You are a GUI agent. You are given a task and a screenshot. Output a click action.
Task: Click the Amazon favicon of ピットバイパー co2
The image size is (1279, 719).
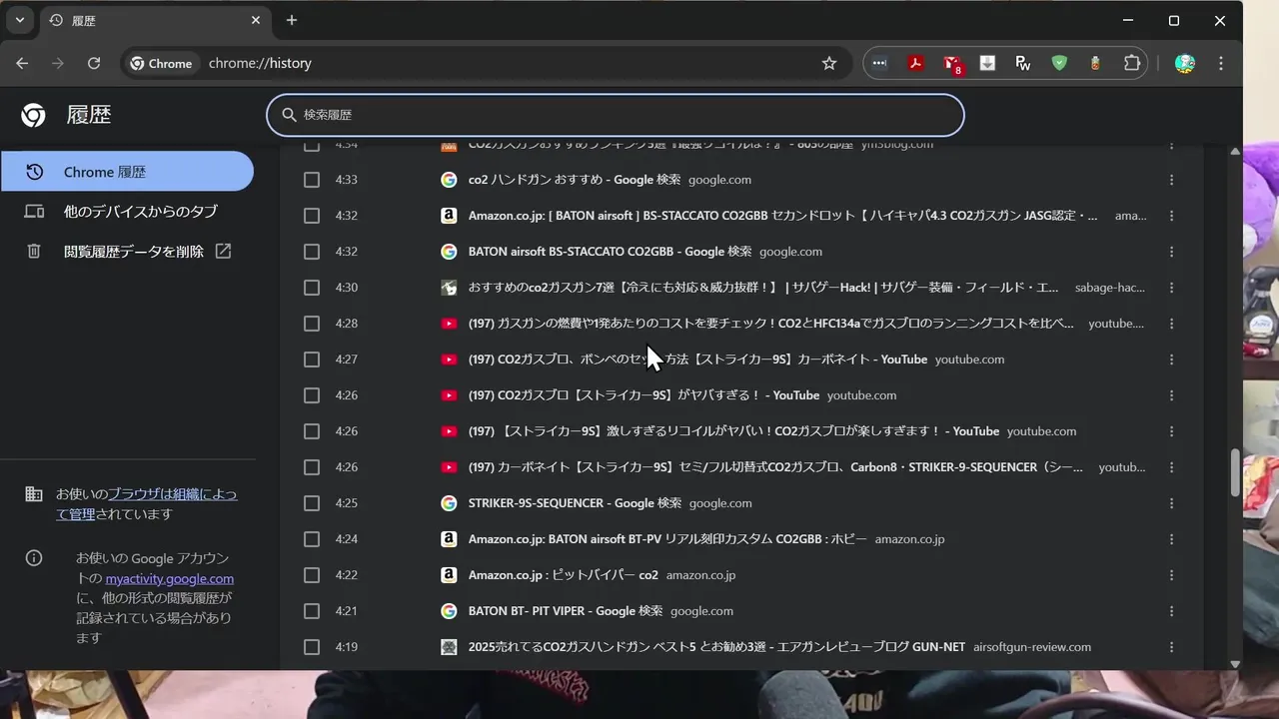pyautogui.click(x=449, y=575)
